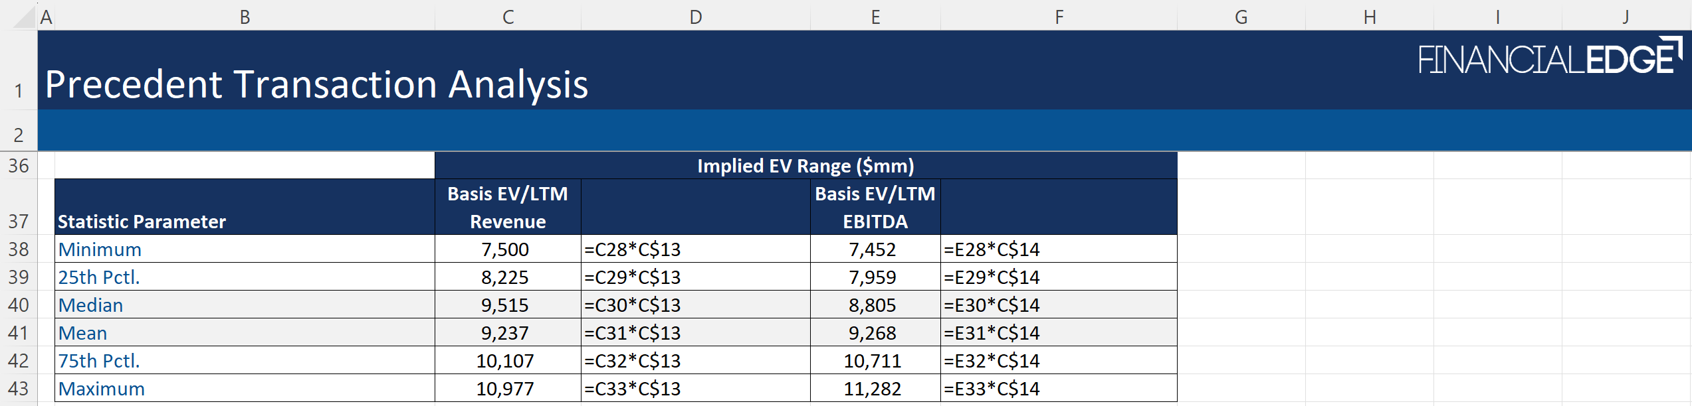Screen dimensions: 1692x406
Task: Select row 43 header
Action: pyautogui.click(x=19, y=389)
